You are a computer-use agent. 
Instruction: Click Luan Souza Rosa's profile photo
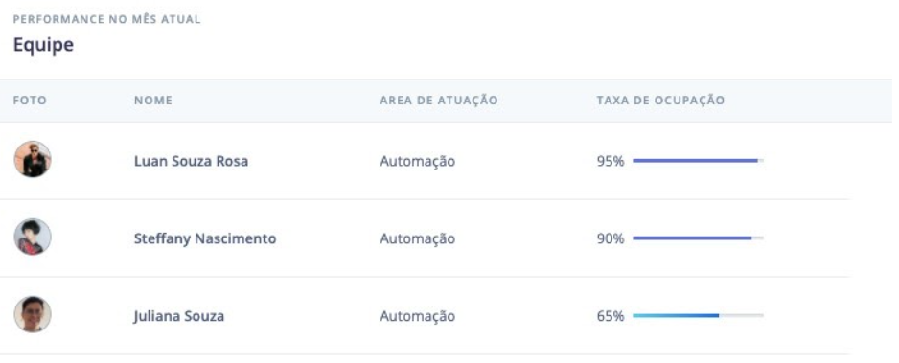[x=33, y=159]
